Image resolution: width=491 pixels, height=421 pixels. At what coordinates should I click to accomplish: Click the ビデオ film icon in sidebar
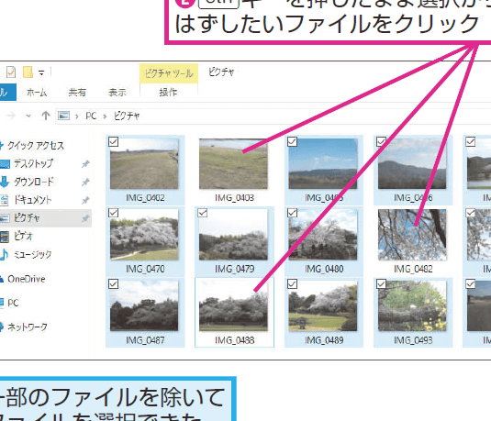tap(5, 237)
